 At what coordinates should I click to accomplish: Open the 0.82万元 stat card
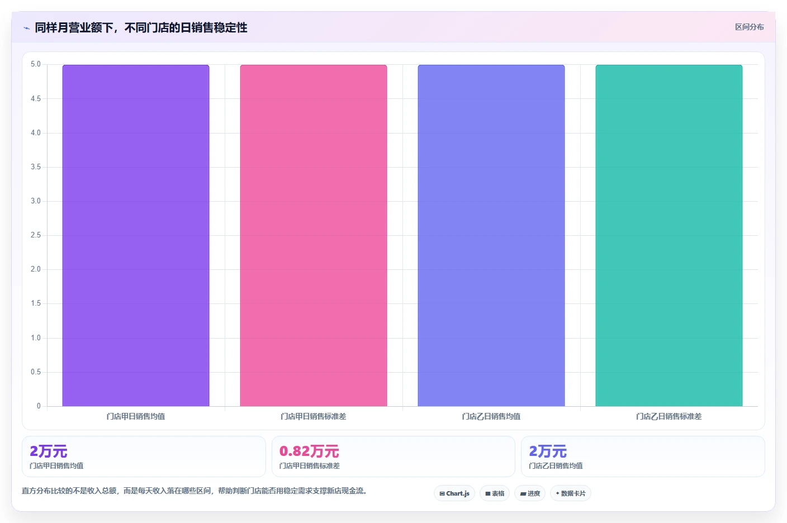(393, 457)
